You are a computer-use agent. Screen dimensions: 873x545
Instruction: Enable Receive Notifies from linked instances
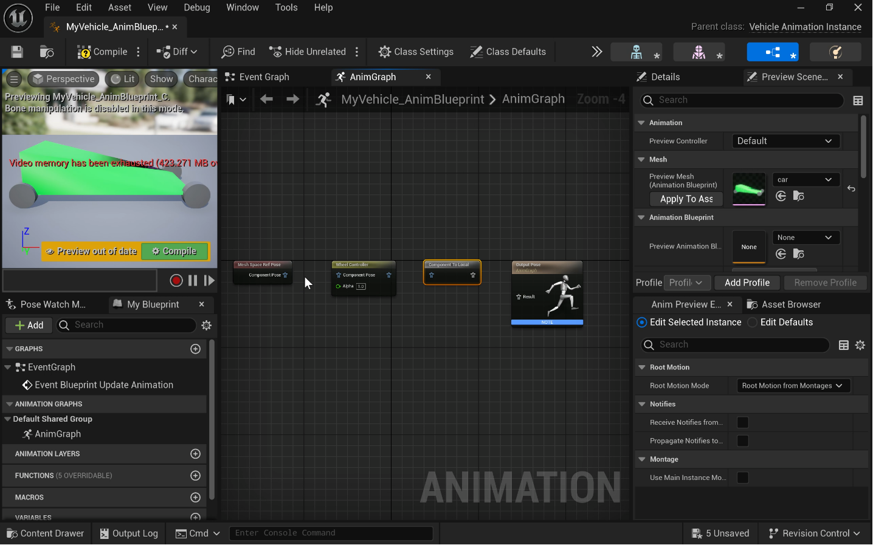pos(743,423)
